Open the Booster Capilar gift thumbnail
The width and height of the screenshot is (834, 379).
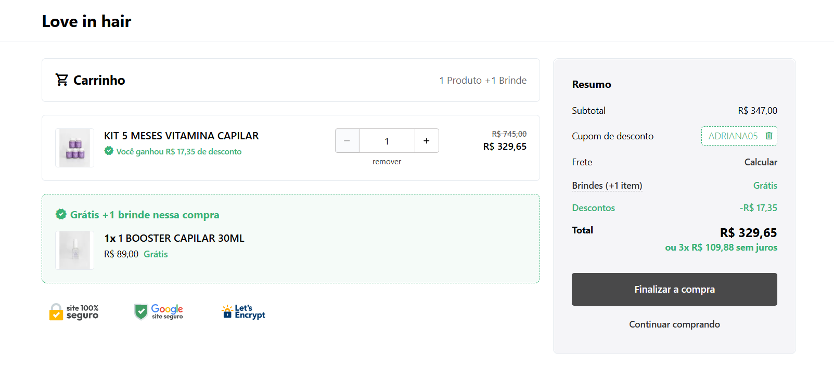(x=75, y=251)
